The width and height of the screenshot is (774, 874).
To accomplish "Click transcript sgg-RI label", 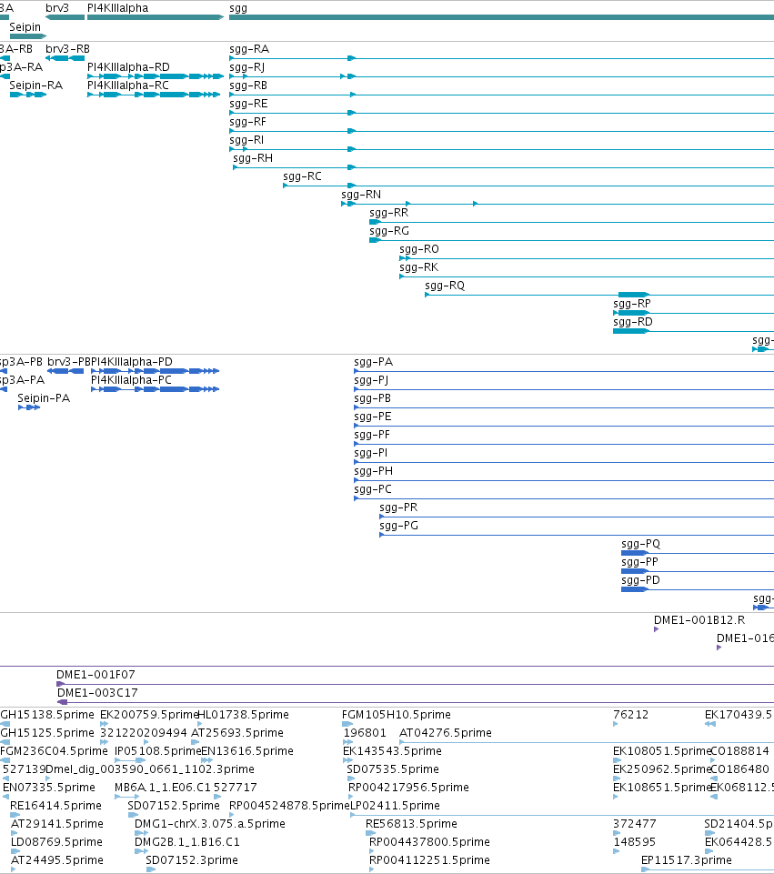I will 246,140.
